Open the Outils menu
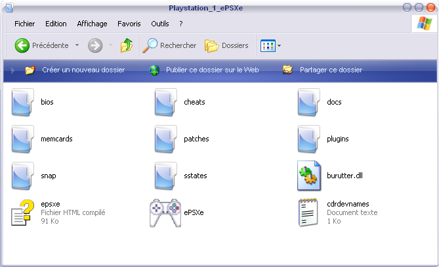Viewport: 439px width, 267px height. [160, 24]
